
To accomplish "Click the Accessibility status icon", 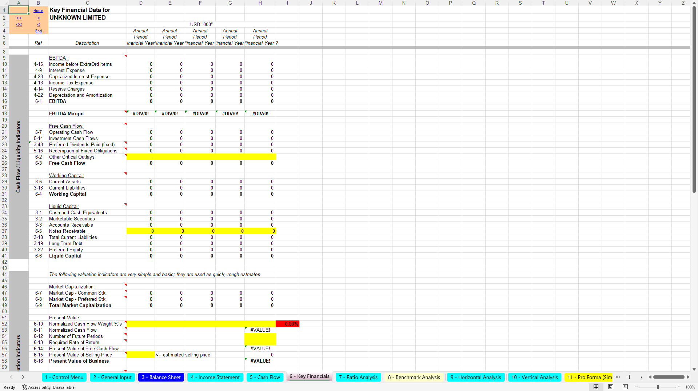I will click(x=25, y=387).
